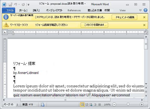This screenshot has height=109, width=150.
Task: Close the server read-only message bar
Action: (x=144, y=17)
